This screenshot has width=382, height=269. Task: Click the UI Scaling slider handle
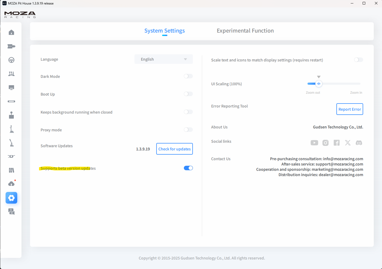pyautogui.click(x=319, y=84)
